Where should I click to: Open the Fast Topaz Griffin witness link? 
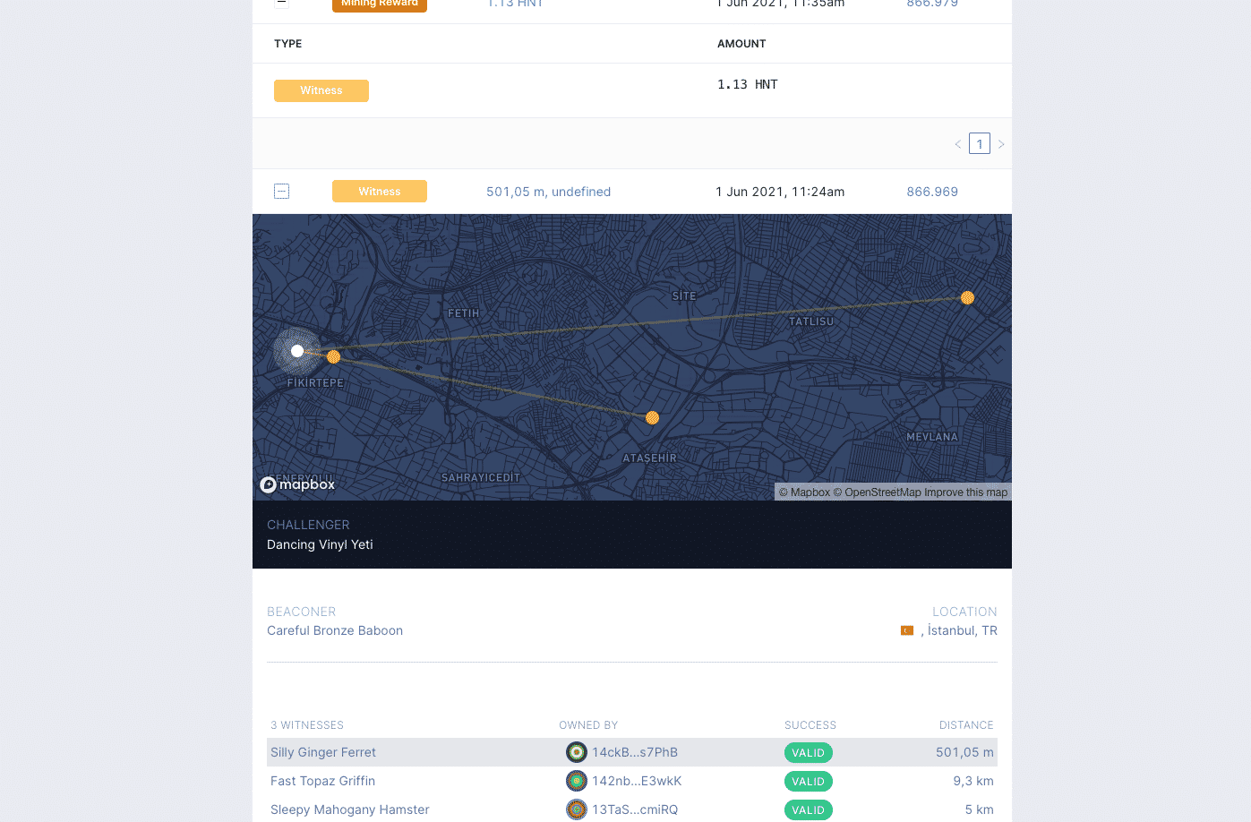pyautogui.click(x=322, y=782)
